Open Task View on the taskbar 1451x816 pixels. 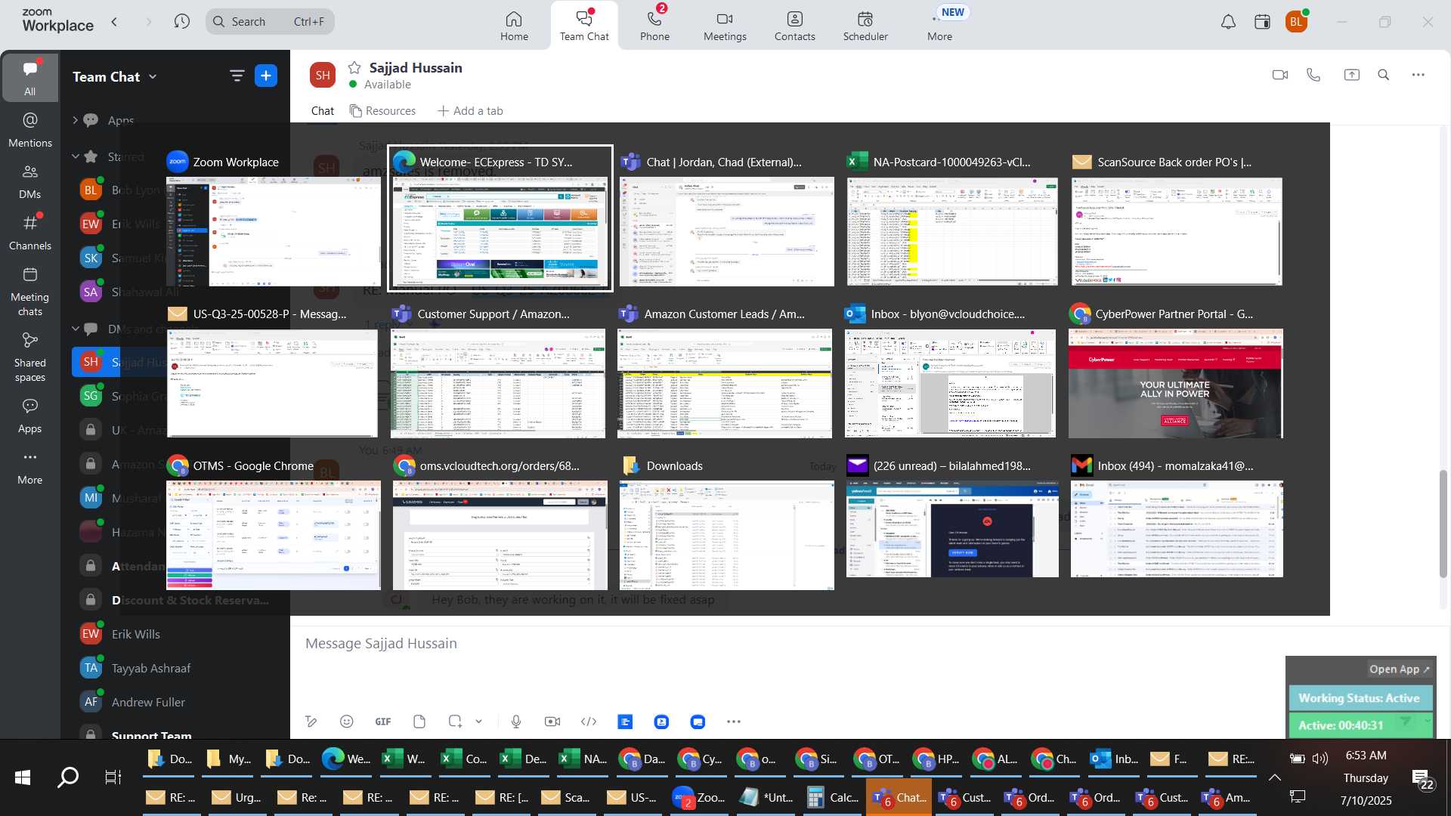coord(113,777)
